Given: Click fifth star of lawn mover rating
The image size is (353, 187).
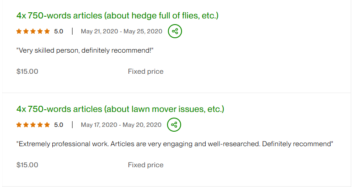Looking at the screenshot, I should (x=47, y=125).
